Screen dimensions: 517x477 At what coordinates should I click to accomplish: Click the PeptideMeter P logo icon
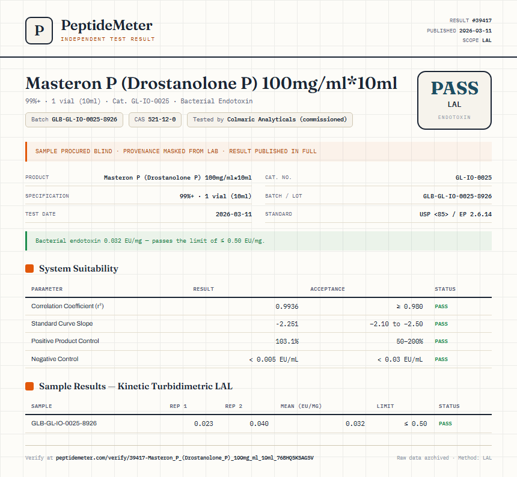click(x=39, y=31)
